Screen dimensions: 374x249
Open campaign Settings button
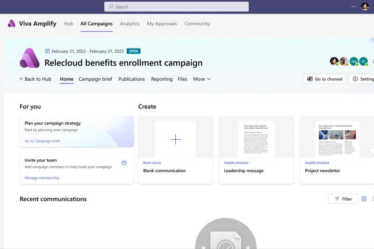pos(361,79)
